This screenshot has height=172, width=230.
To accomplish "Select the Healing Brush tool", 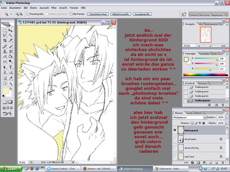I will click(x=5, y=47).
